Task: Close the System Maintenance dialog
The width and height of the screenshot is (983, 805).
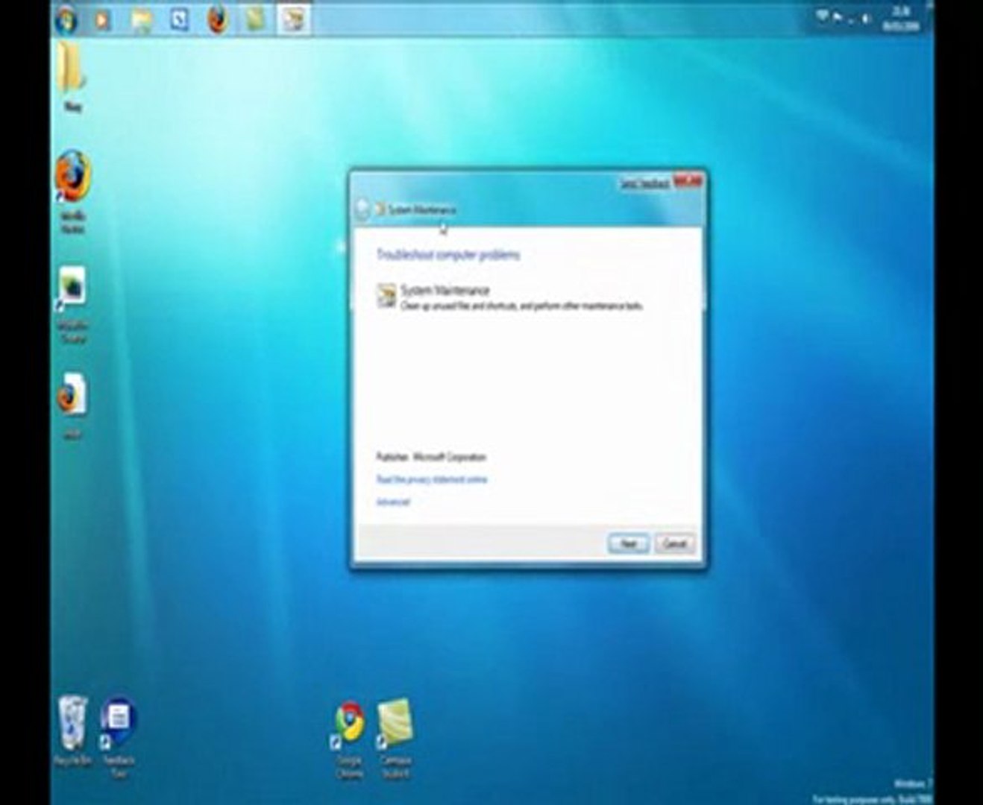Action: pyautogui.click(x=688, y=181)
